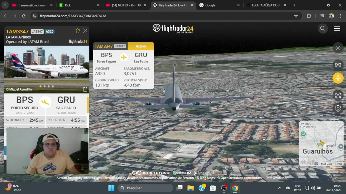Click the LA3347 flight number badge in panel

(x=37, y=32)
